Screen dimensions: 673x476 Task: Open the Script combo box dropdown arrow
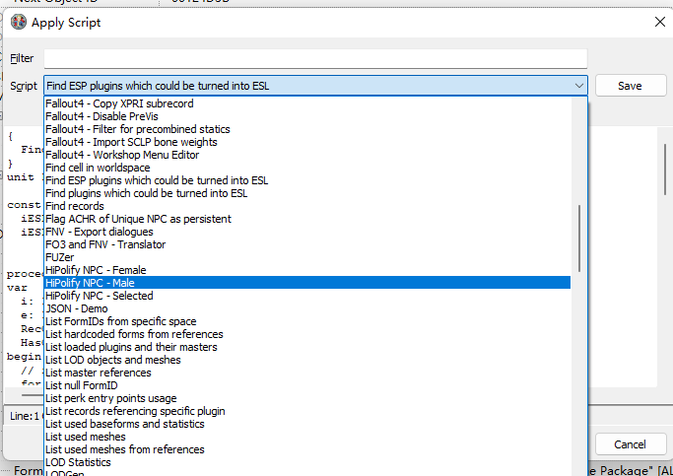tap(579, 86)
